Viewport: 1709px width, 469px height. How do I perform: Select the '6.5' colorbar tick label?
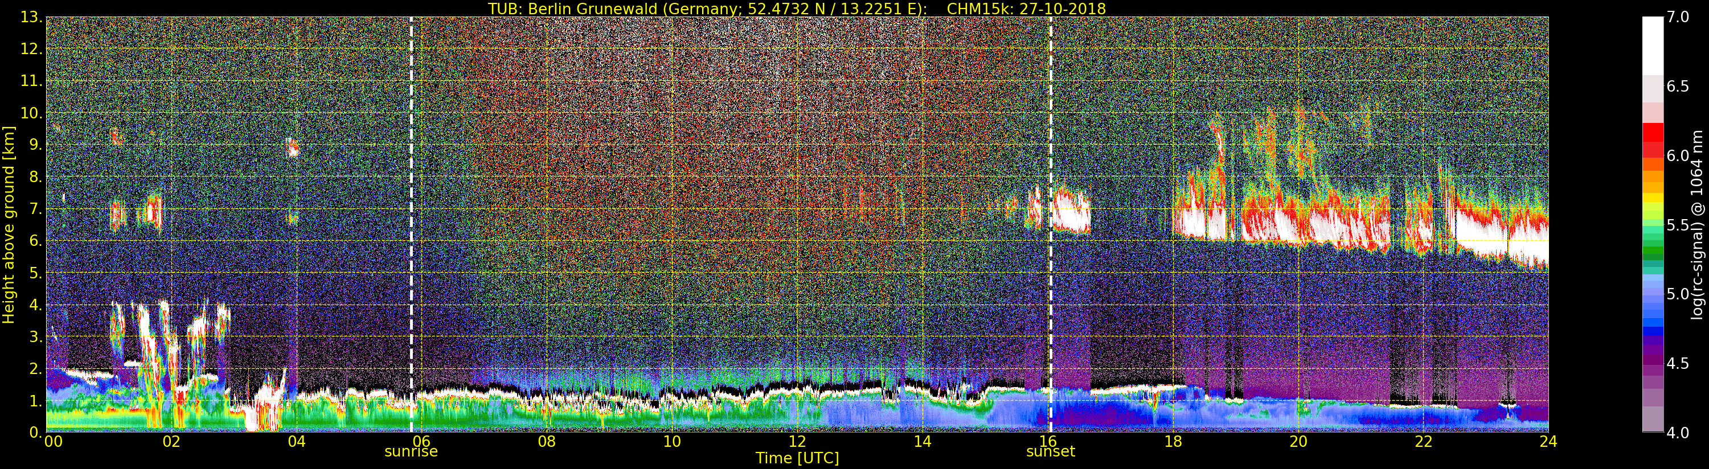point(1677,87)
